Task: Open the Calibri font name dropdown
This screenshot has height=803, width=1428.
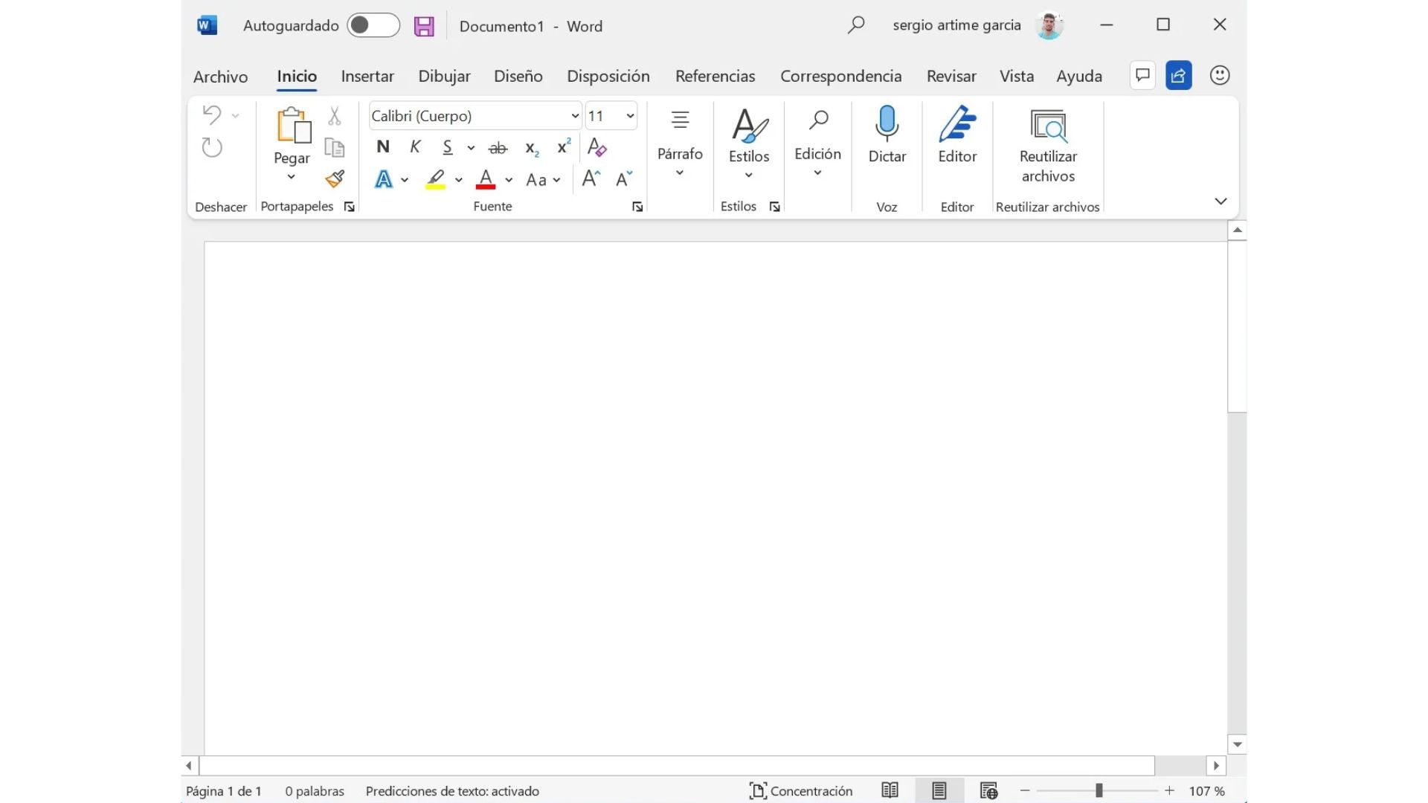Action: 574,116
